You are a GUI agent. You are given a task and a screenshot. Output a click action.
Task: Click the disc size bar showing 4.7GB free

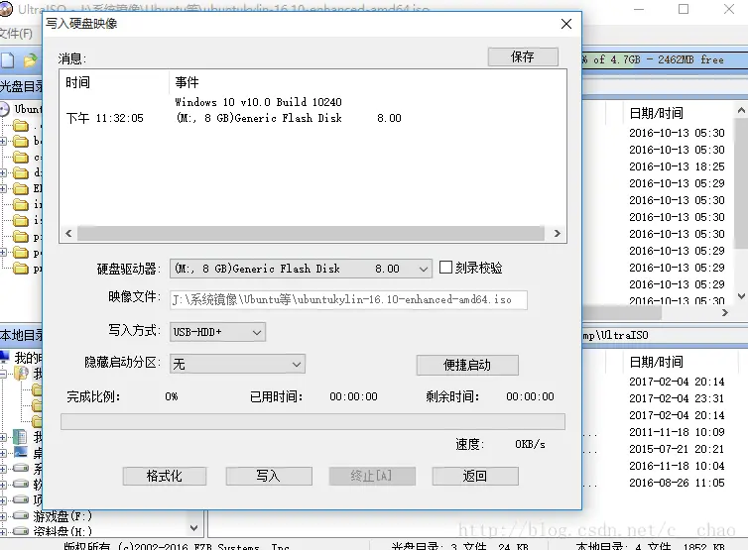coord(665,60)
